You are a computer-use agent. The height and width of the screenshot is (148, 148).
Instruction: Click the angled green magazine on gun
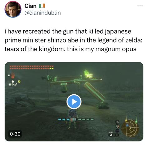(x=94, y=92)
